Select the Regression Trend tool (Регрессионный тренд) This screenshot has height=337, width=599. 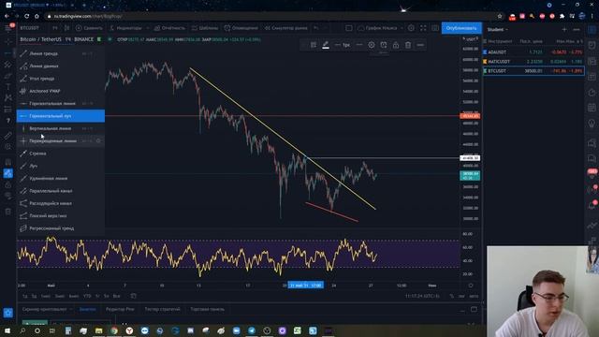(60, 228)
